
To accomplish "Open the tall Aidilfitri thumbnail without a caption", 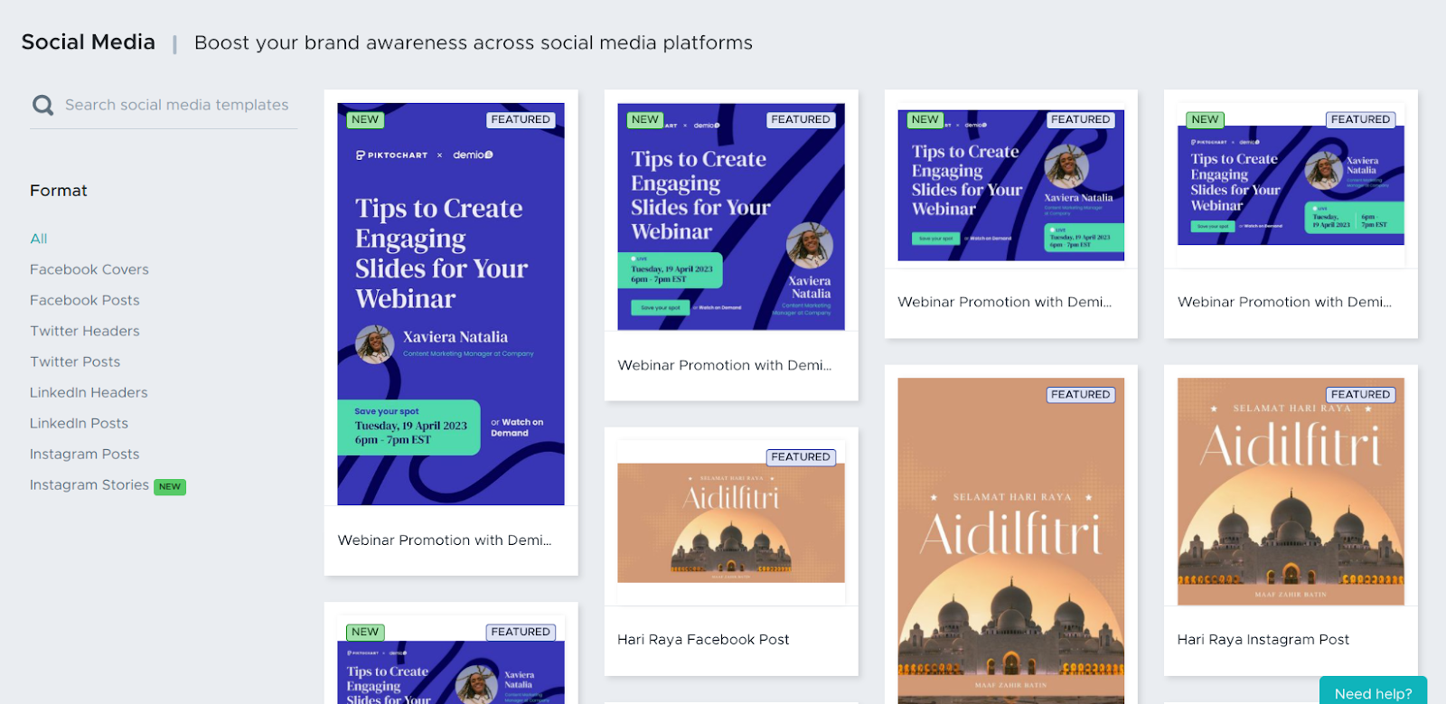I will pos(1011,540).
